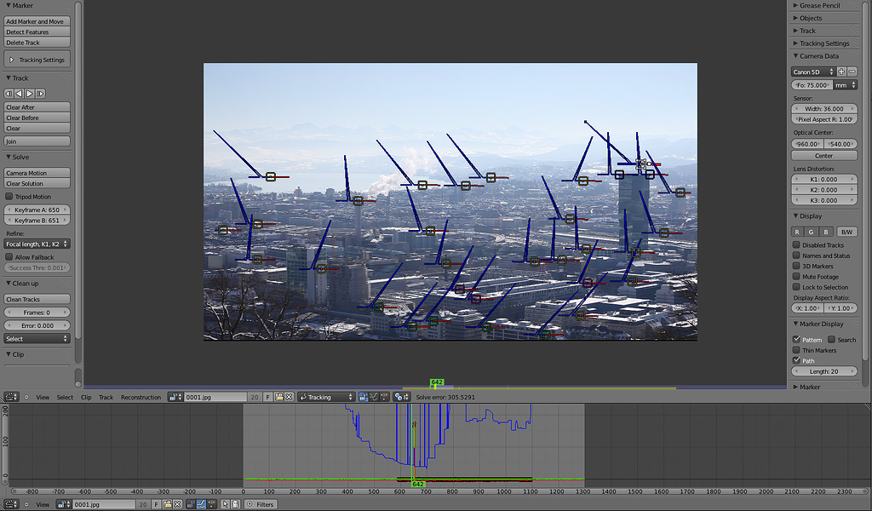Open Clean up Select action dropdown
The image size is (872, 511).
point(37,339)
